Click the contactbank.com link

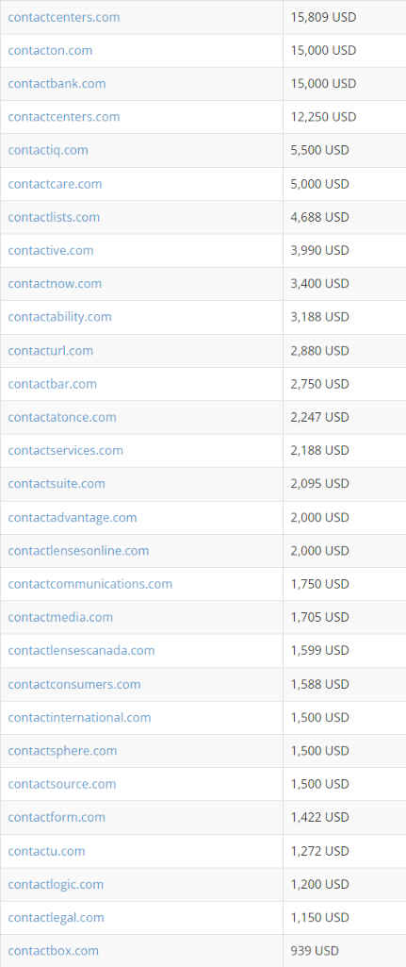pos(57,84)
